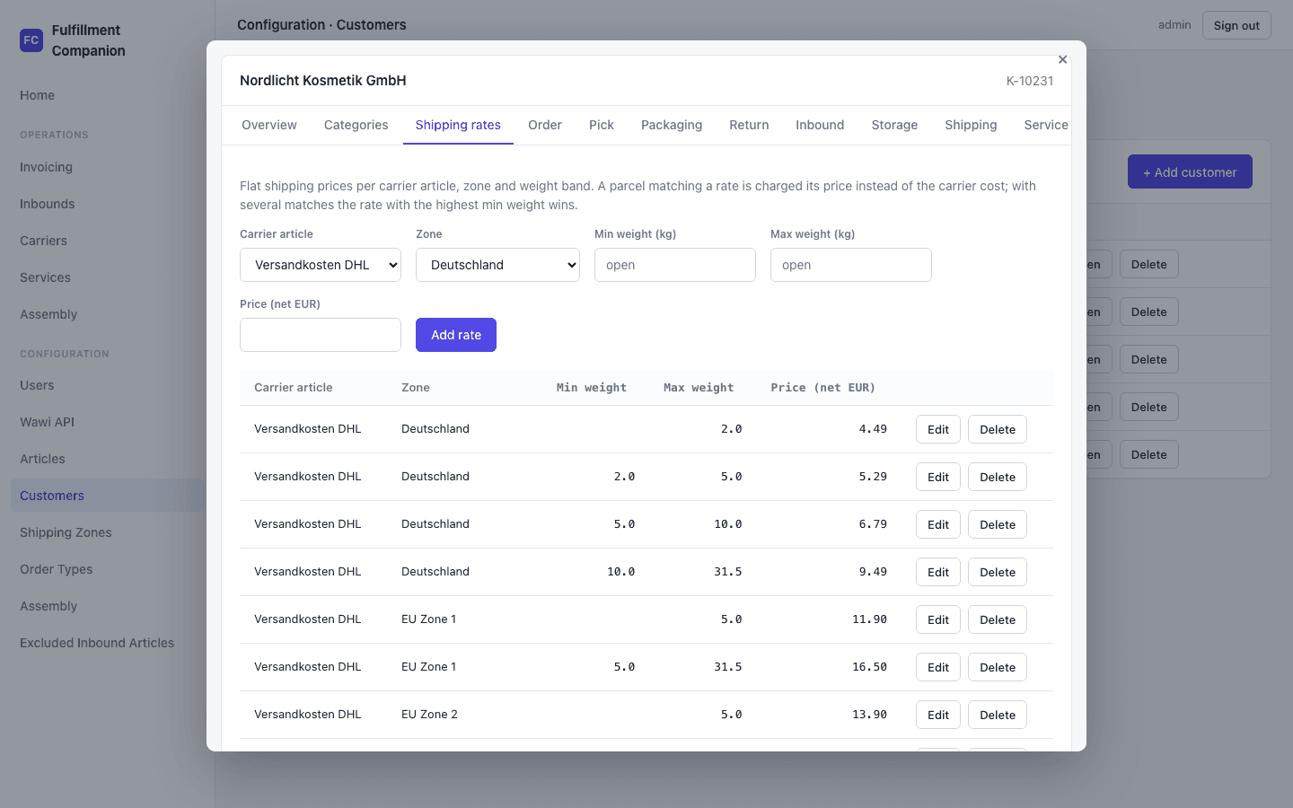
Task: Open the Carrier article dropdown
Action: coord(321,265)
